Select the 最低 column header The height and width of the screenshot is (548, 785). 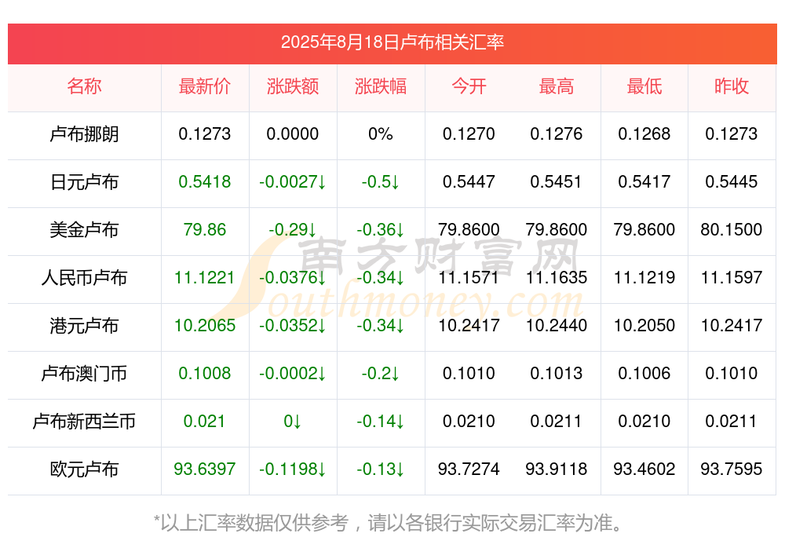644,86
